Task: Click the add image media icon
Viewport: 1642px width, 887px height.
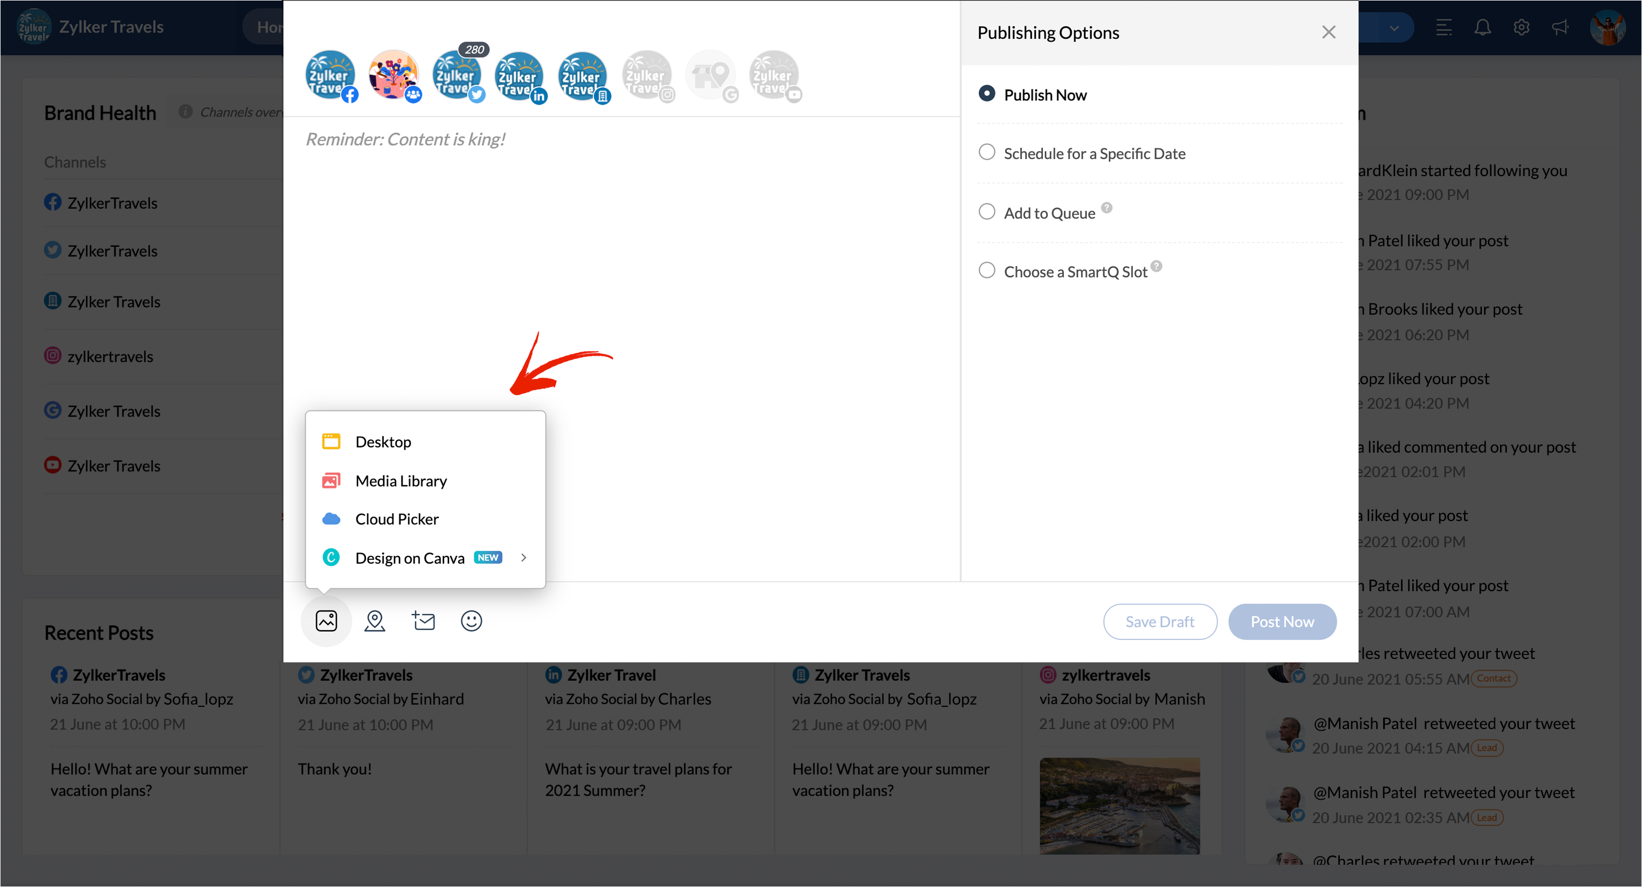Action: pyautogui.click(x=326, y=620)
